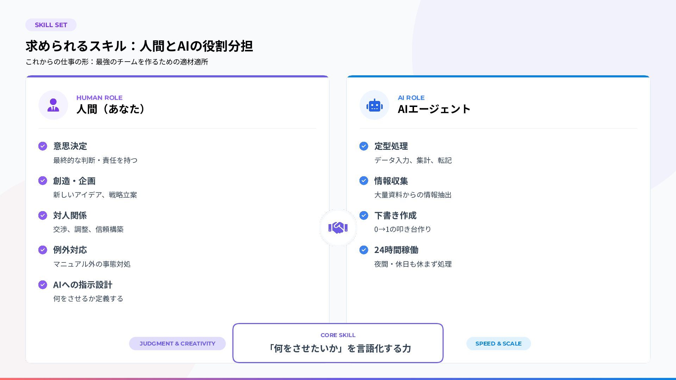The width and height of the screenshot is (676, 380).
Task: Click checkmark icon beside 下書き作成
Action: [364, 215]
